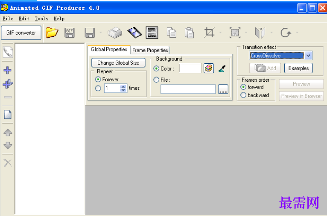Open the Edit menu

[x=24, y=18]
